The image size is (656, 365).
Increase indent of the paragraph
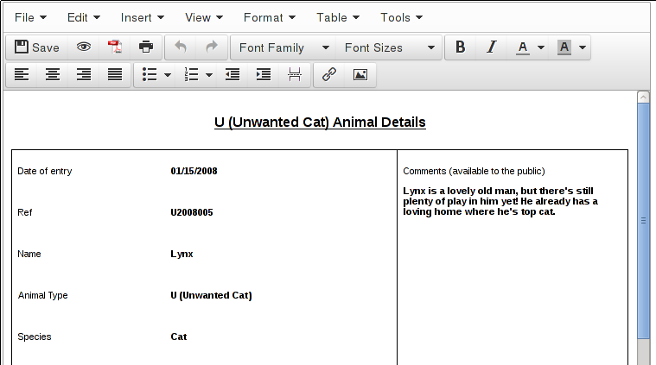click(264, 75)
